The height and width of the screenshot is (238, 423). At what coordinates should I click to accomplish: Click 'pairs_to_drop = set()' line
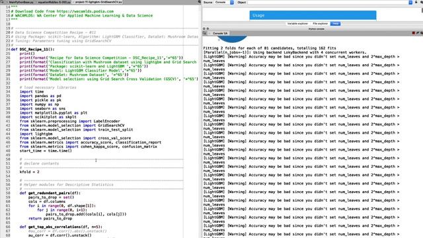(51, 197)
